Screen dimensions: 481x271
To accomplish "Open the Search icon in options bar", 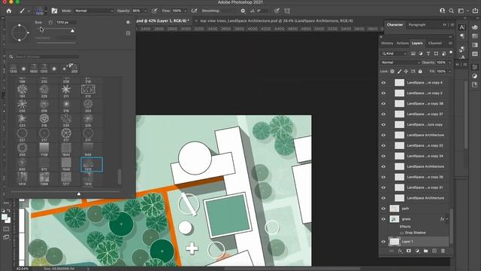I will [x=451, y=11].
